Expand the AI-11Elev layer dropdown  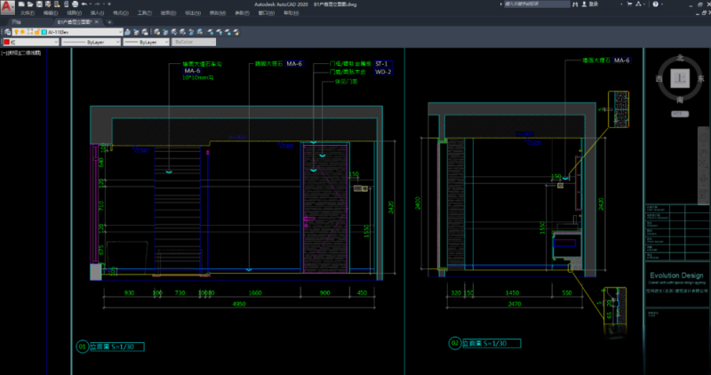[x=121, y=31]
